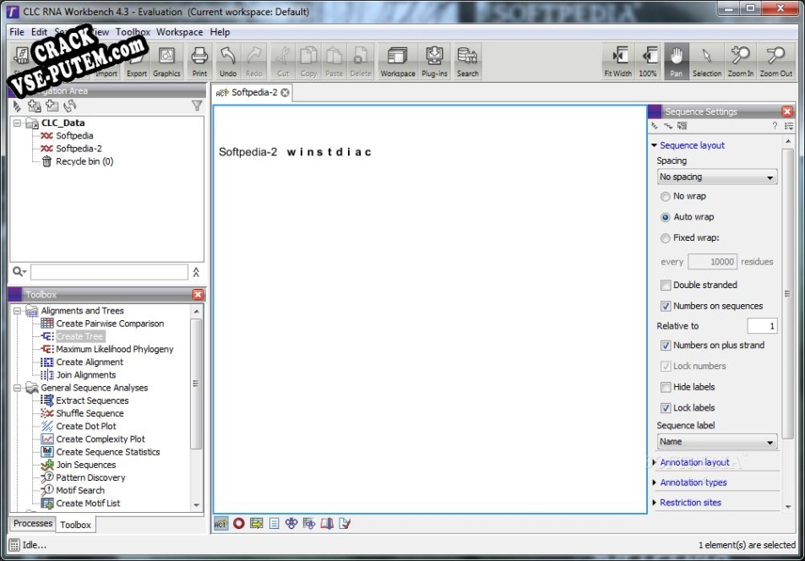Select Create Sequence Statistics tool

[108, 452]
